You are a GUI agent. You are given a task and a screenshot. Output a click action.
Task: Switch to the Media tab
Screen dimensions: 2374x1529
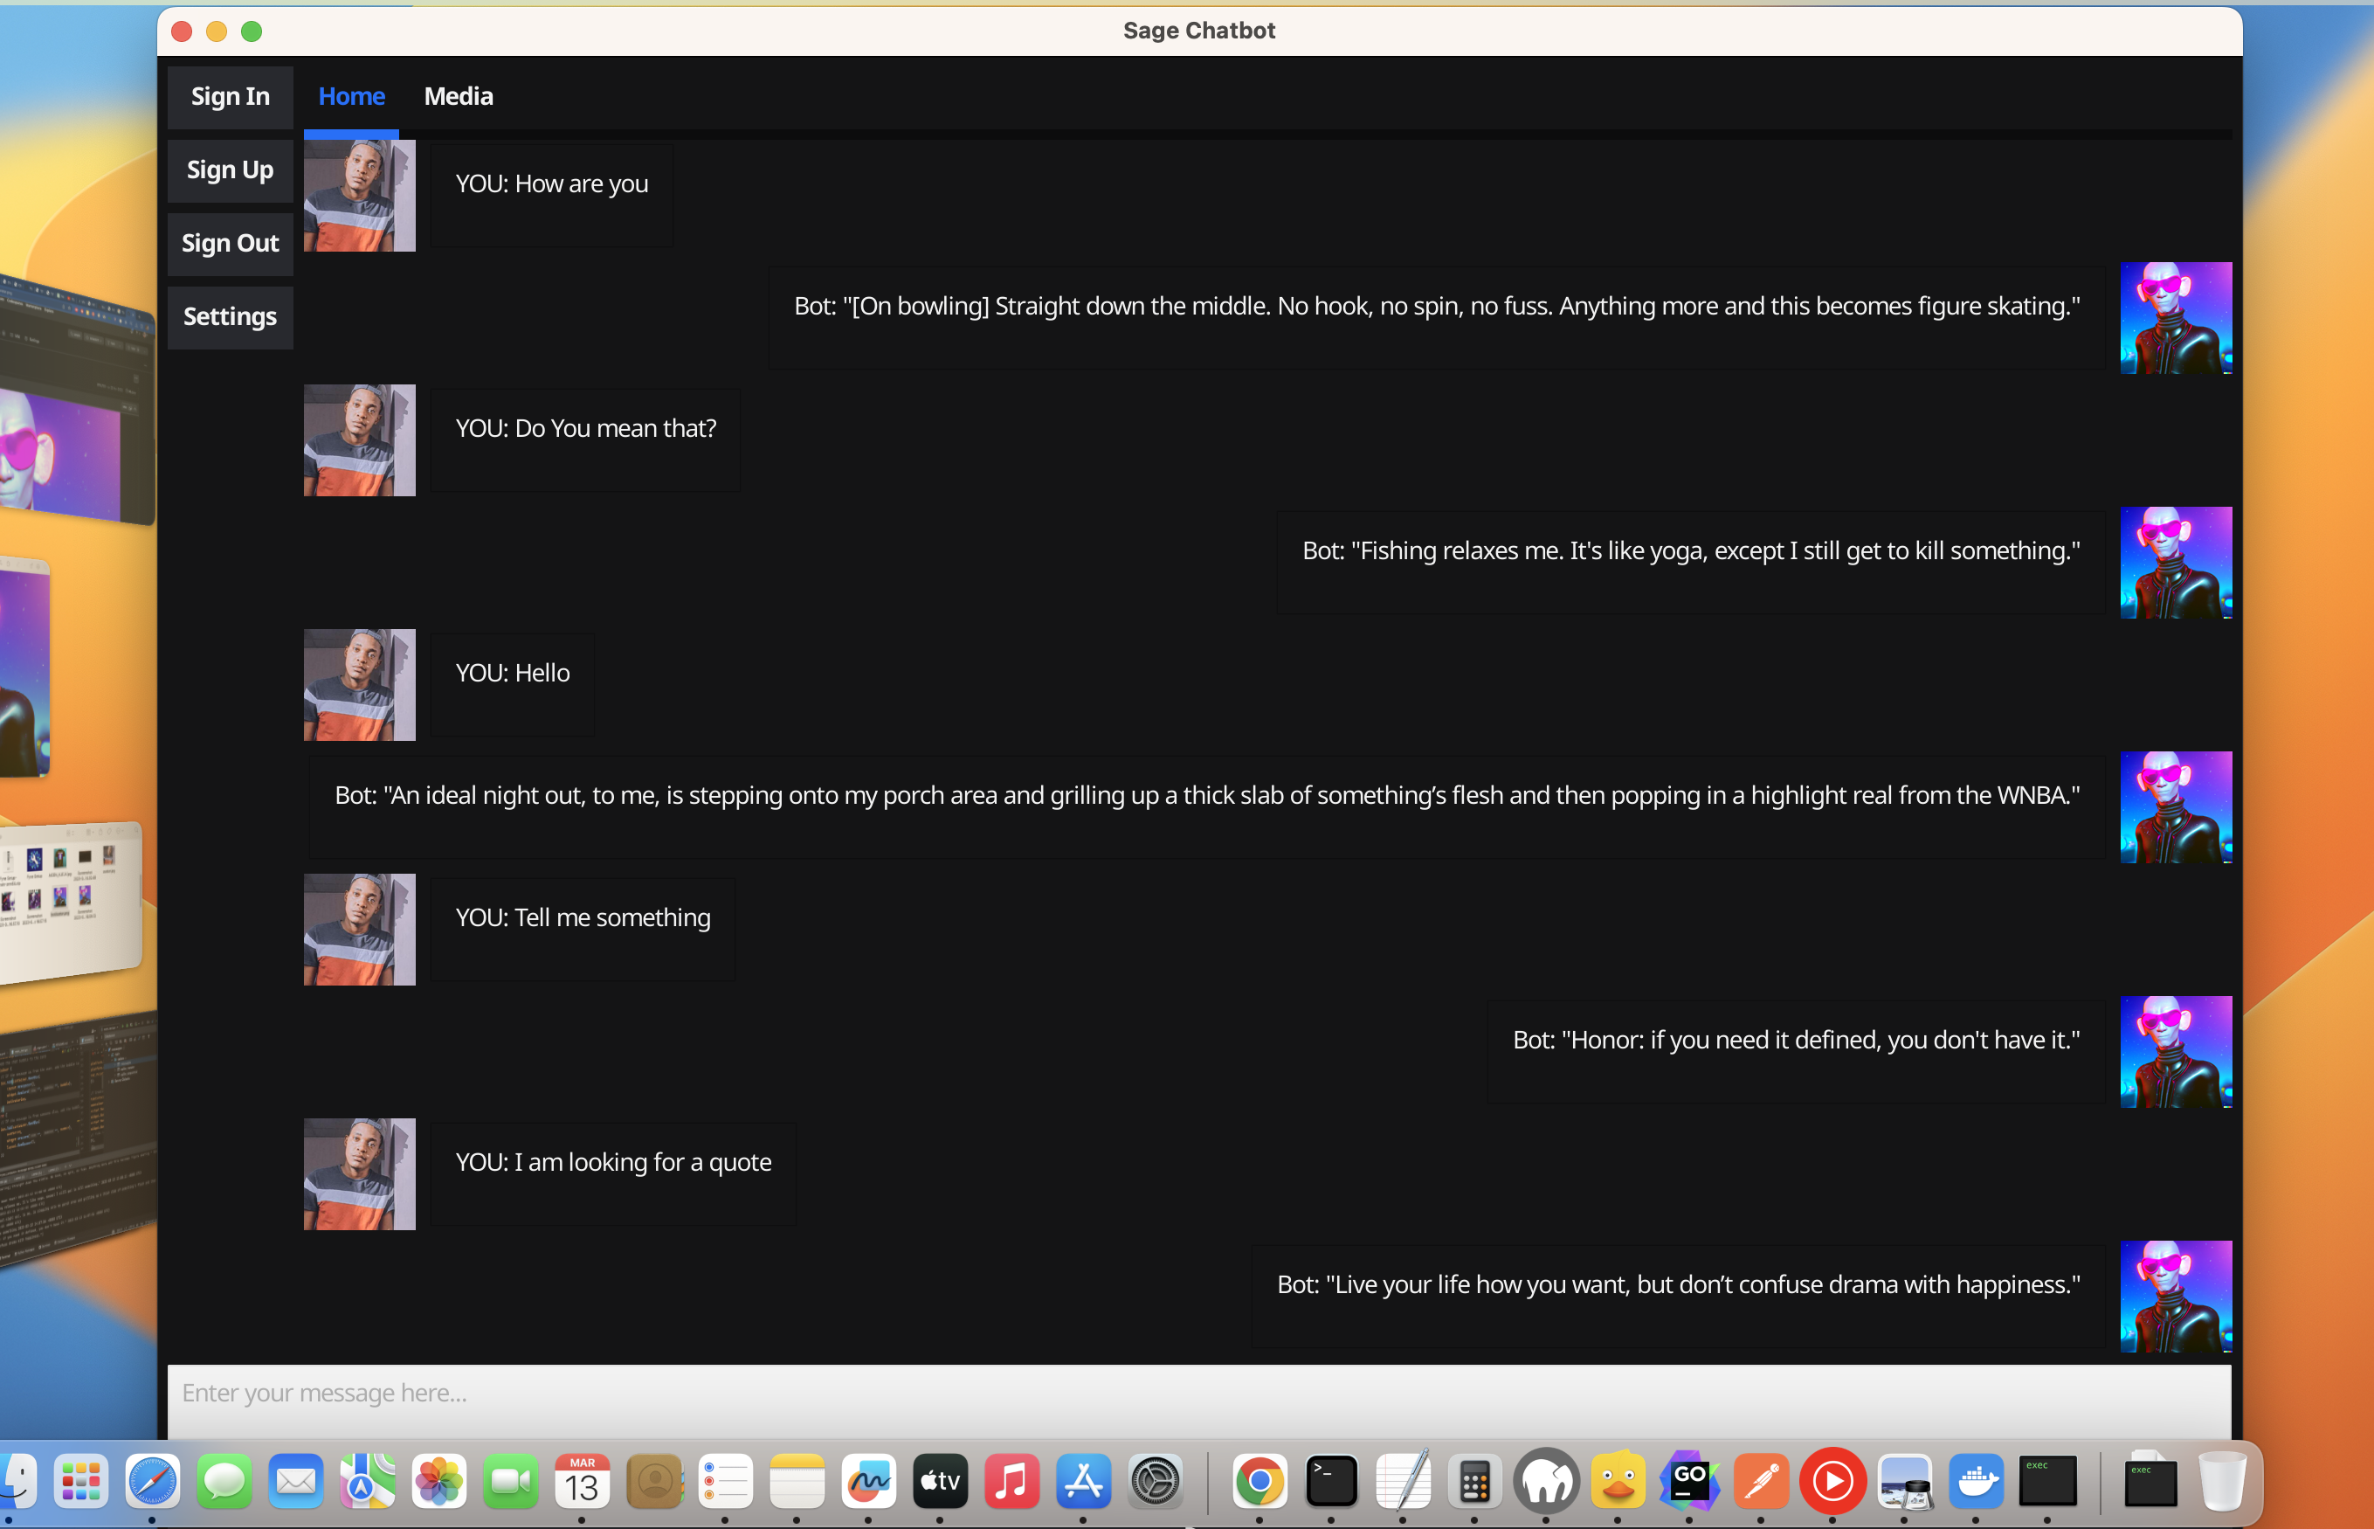click(458, 96)
